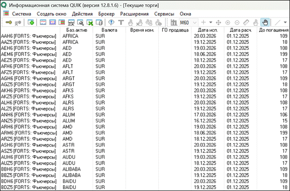
Task: Click the До погашения column header
Action: (x=273, y=30)
